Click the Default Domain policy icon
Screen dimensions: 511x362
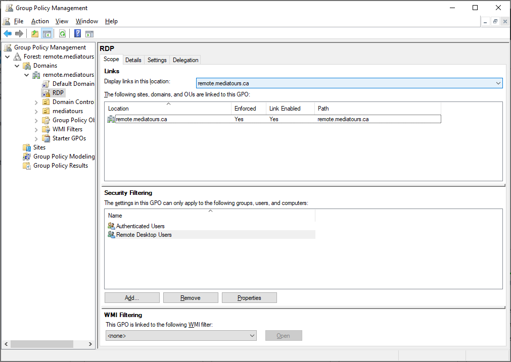(x=46, y=84)
